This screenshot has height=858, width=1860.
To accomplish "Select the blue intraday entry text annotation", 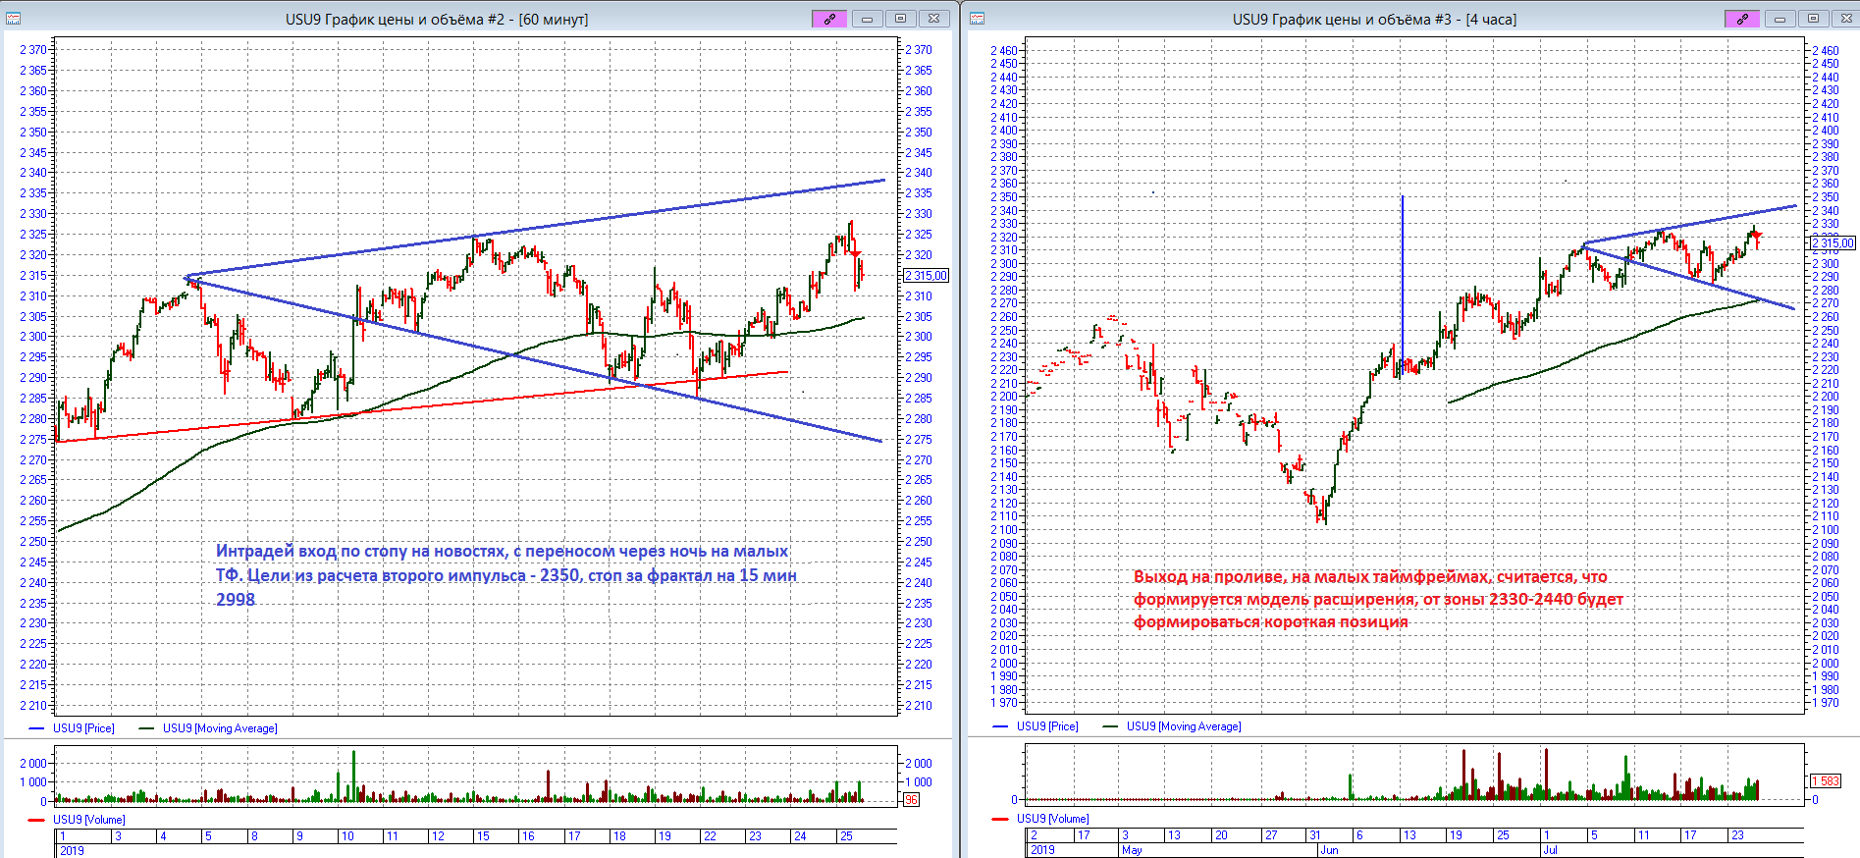I will (505, 575).
